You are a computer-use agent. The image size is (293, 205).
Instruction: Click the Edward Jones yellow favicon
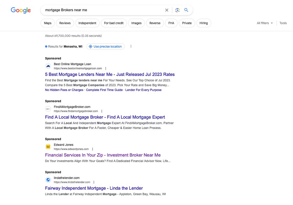click(x=48, y=147)
